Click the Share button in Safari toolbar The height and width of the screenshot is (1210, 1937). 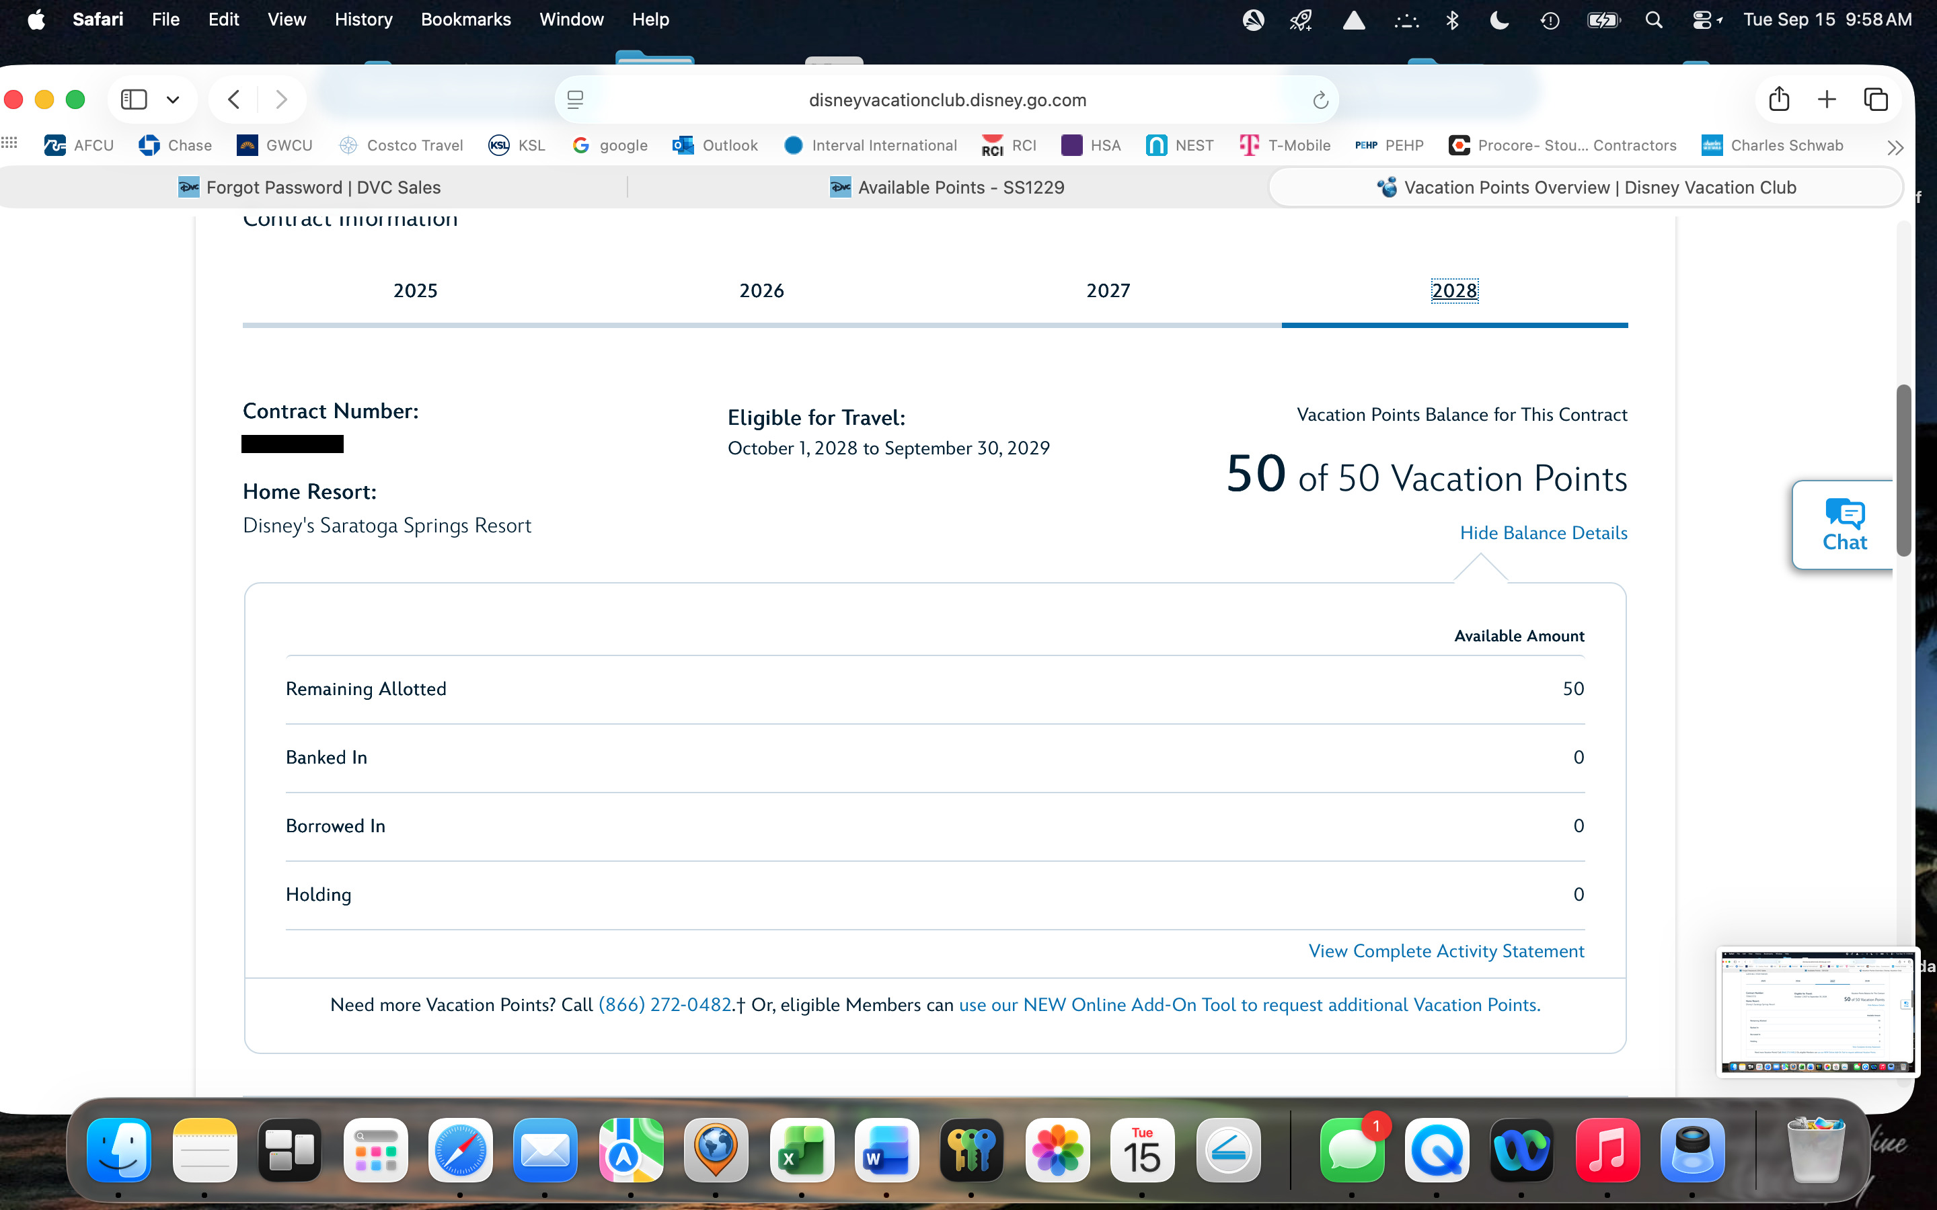pyautogui.click(x=1778, y=98)
